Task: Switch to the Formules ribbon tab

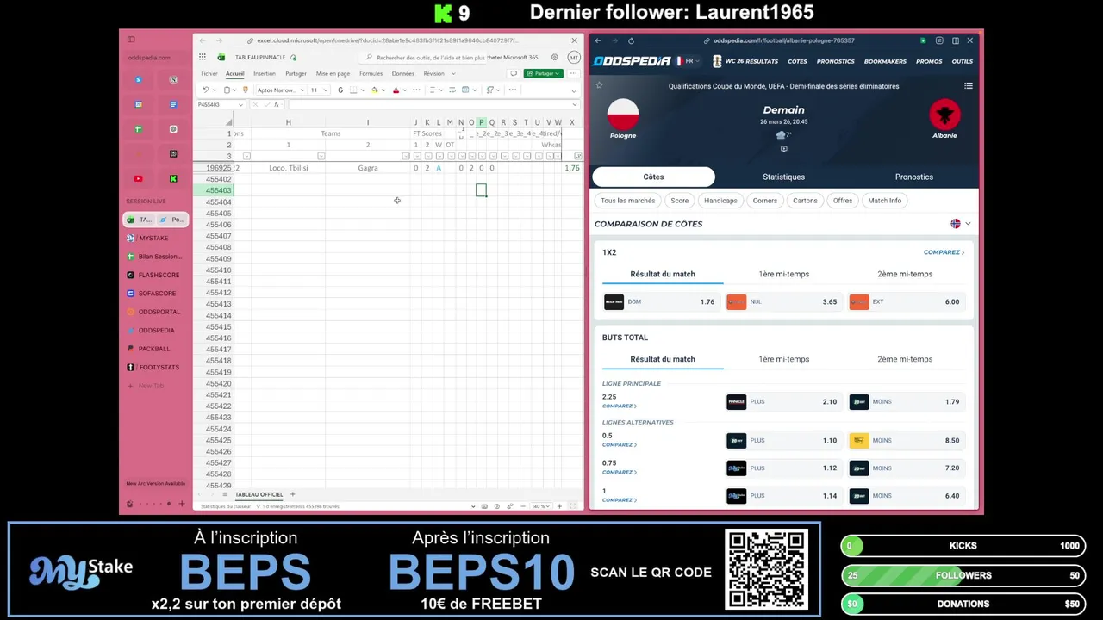Action: pos(371,74)
